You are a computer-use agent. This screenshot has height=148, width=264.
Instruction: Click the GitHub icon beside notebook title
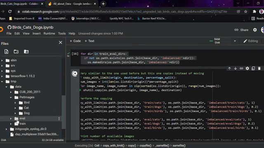click(9, 28)
